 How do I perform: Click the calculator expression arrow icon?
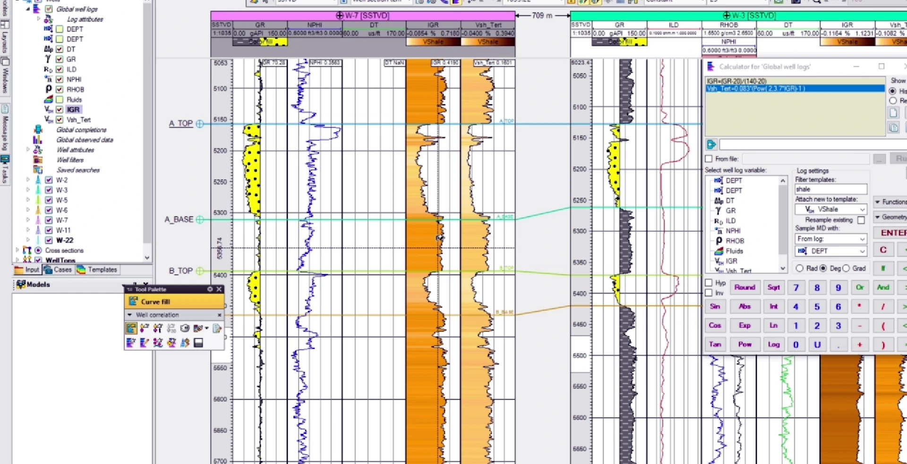pos(711,144)
